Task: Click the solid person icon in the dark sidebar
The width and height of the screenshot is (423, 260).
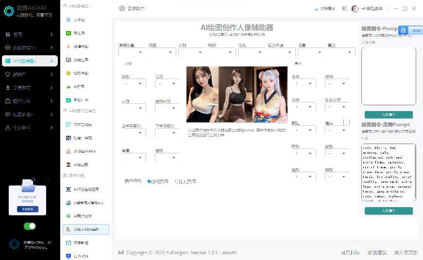Action: [x=8, y=88]
